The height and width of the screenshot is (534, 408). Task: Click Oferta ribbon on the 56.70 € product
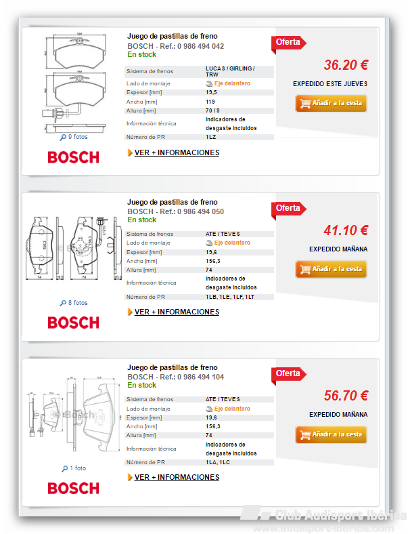[289, 375]
